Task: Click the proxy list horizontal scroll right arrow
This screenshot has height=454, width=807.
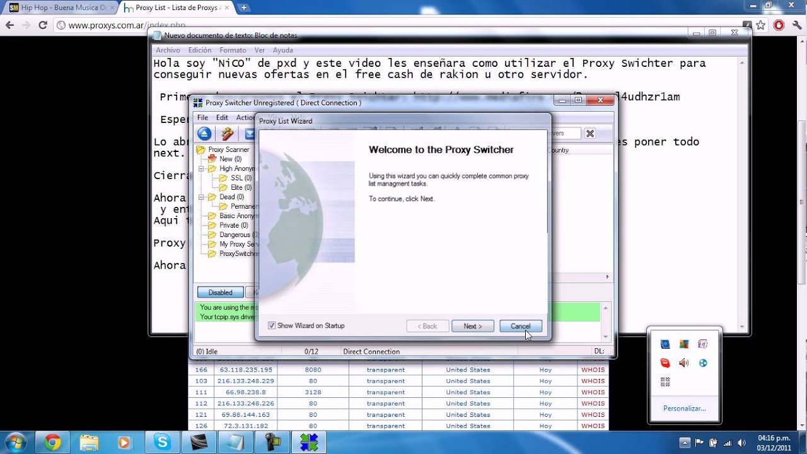Action: tap(608, 277)
